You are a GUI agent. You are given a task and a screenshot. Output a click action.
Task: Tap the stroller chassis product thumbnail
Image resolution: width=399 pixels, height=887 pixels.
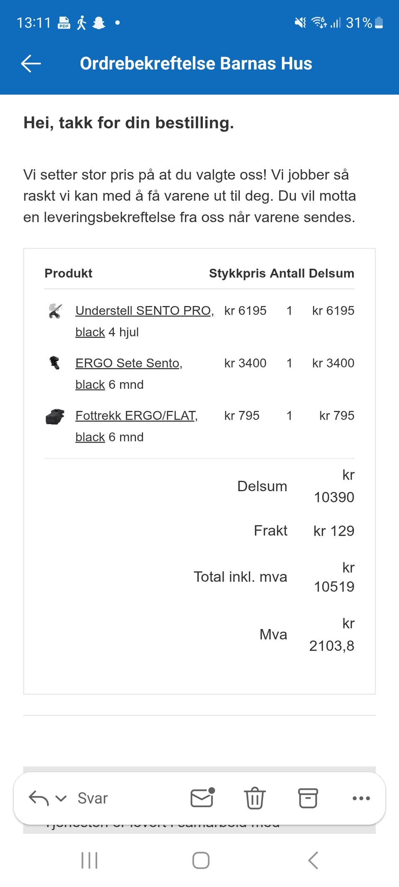click(55, 311)
